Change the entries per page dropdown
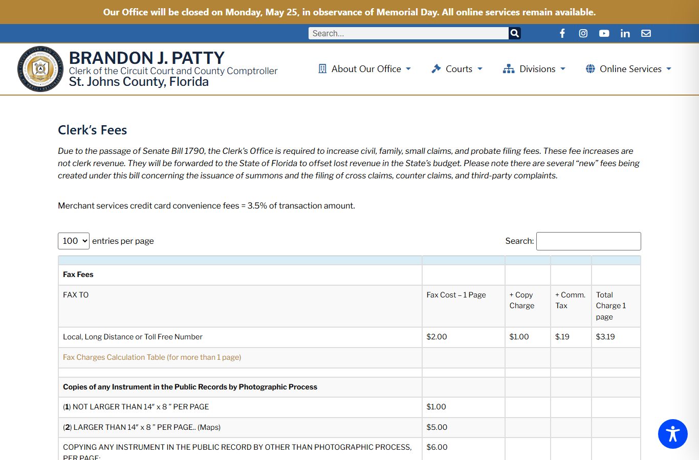The image size is (699, 460). (74, 241)
